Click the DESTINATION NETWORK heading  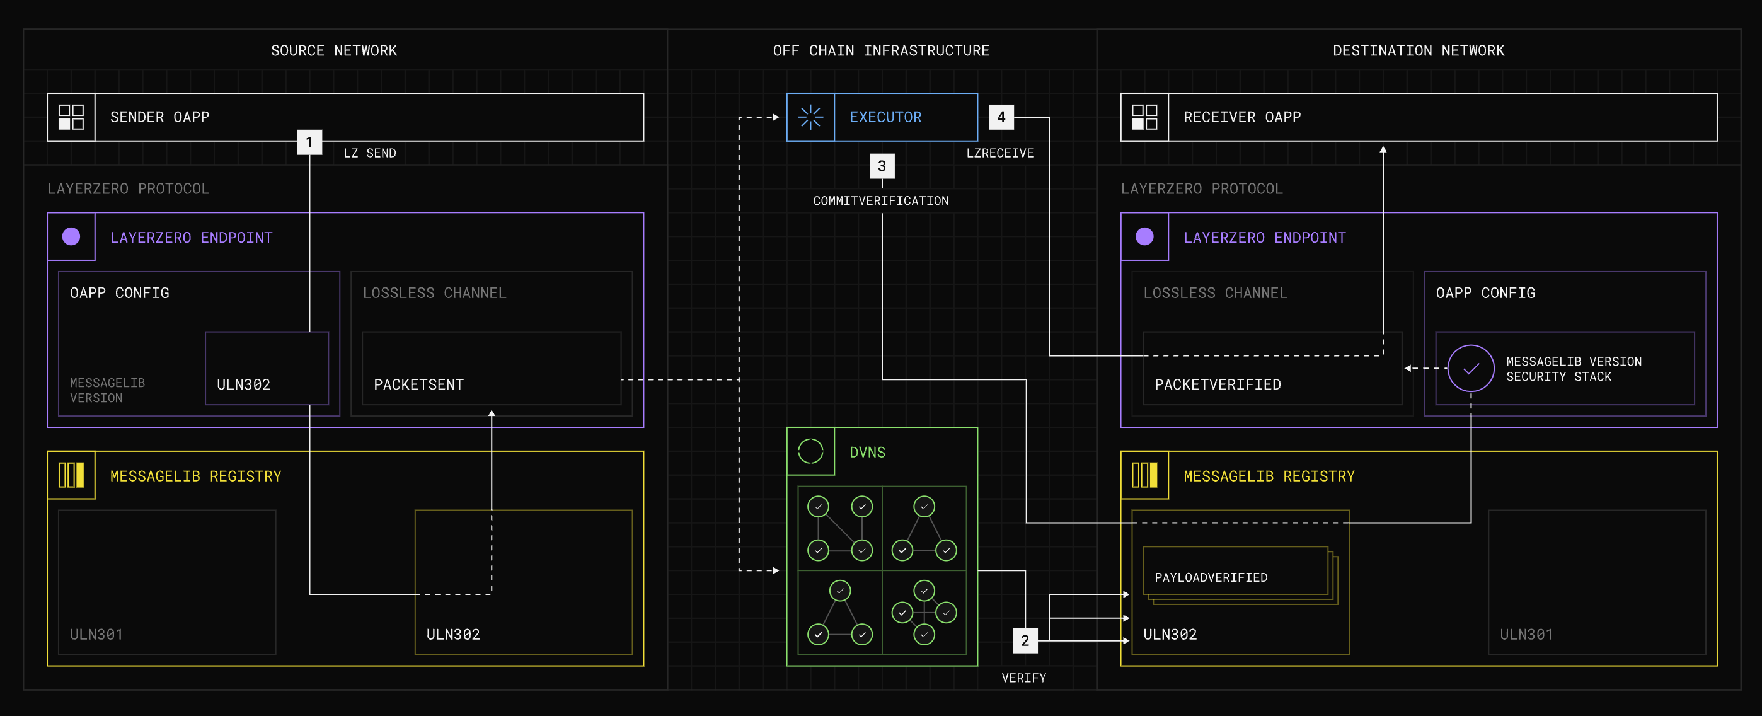tap(1419, 50)
